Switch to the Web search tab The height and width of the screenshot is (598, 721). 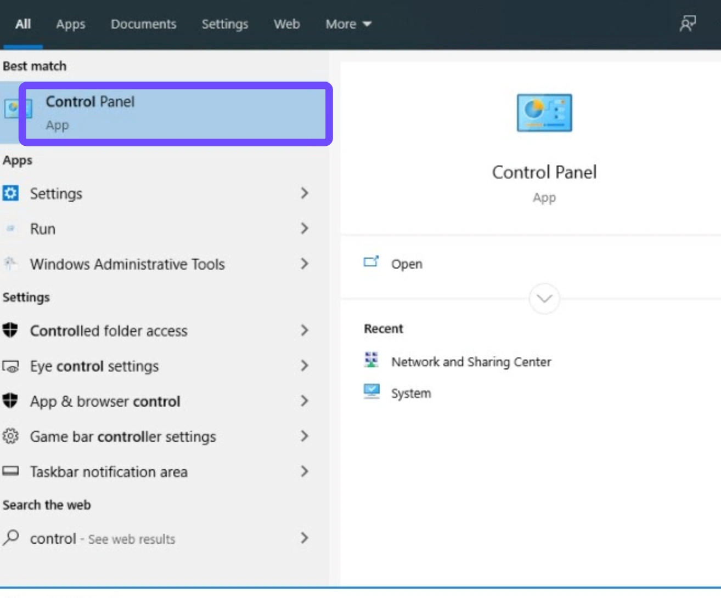click(286, 24)
